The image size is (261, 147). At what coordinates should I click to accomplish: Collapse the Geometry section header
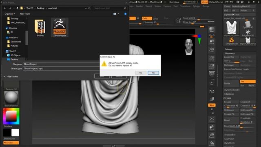tap(230, 53)
